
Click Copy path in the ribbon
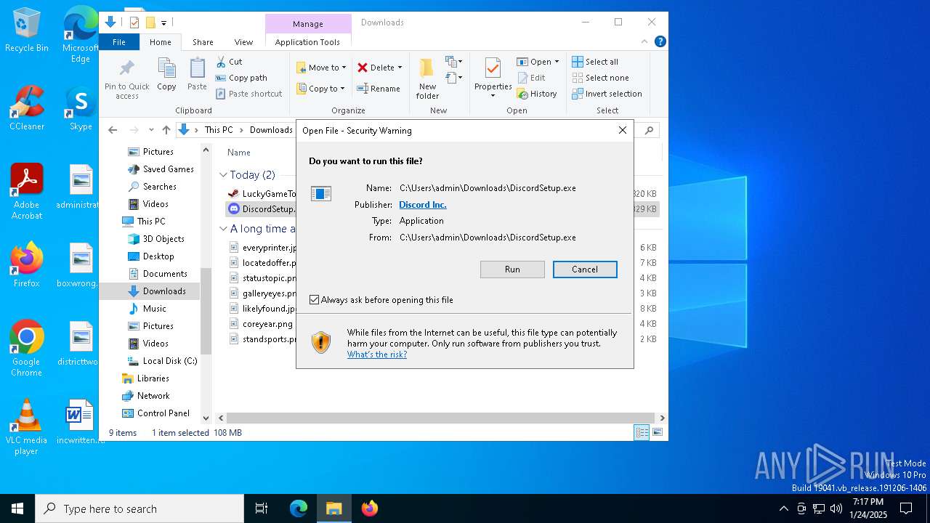click(241, 78)
